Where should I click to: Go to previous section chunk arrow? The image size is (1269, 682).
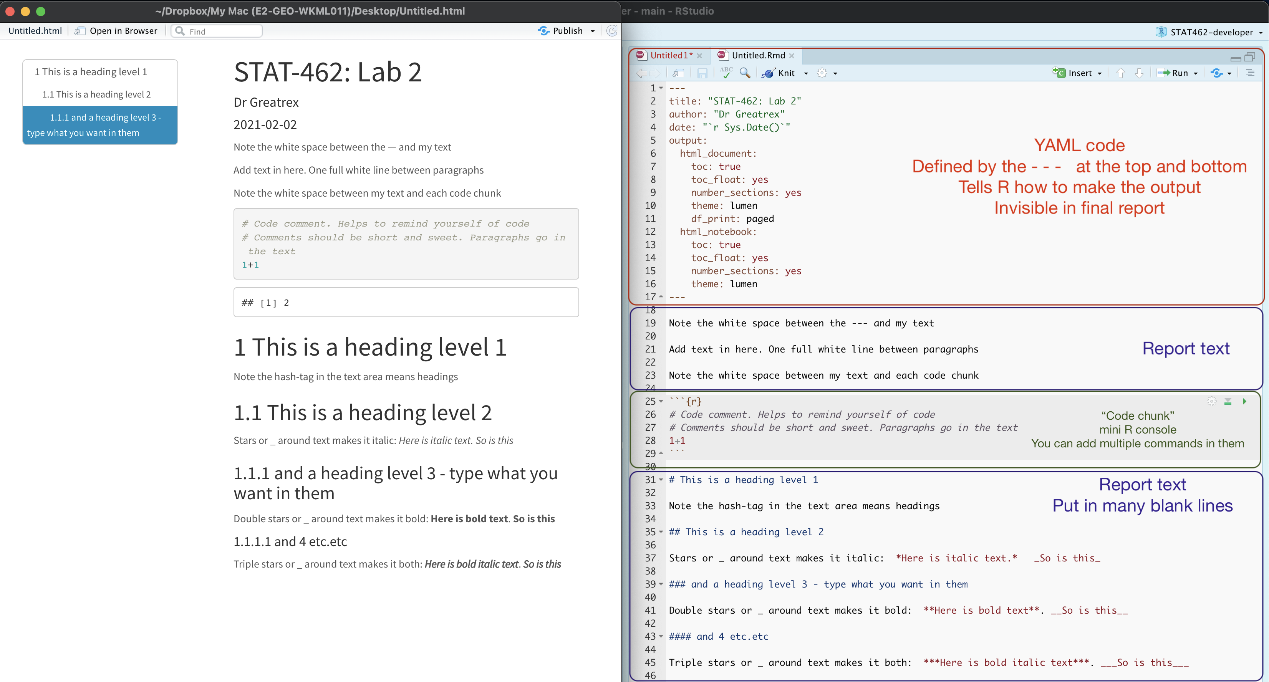(1121, 73)
